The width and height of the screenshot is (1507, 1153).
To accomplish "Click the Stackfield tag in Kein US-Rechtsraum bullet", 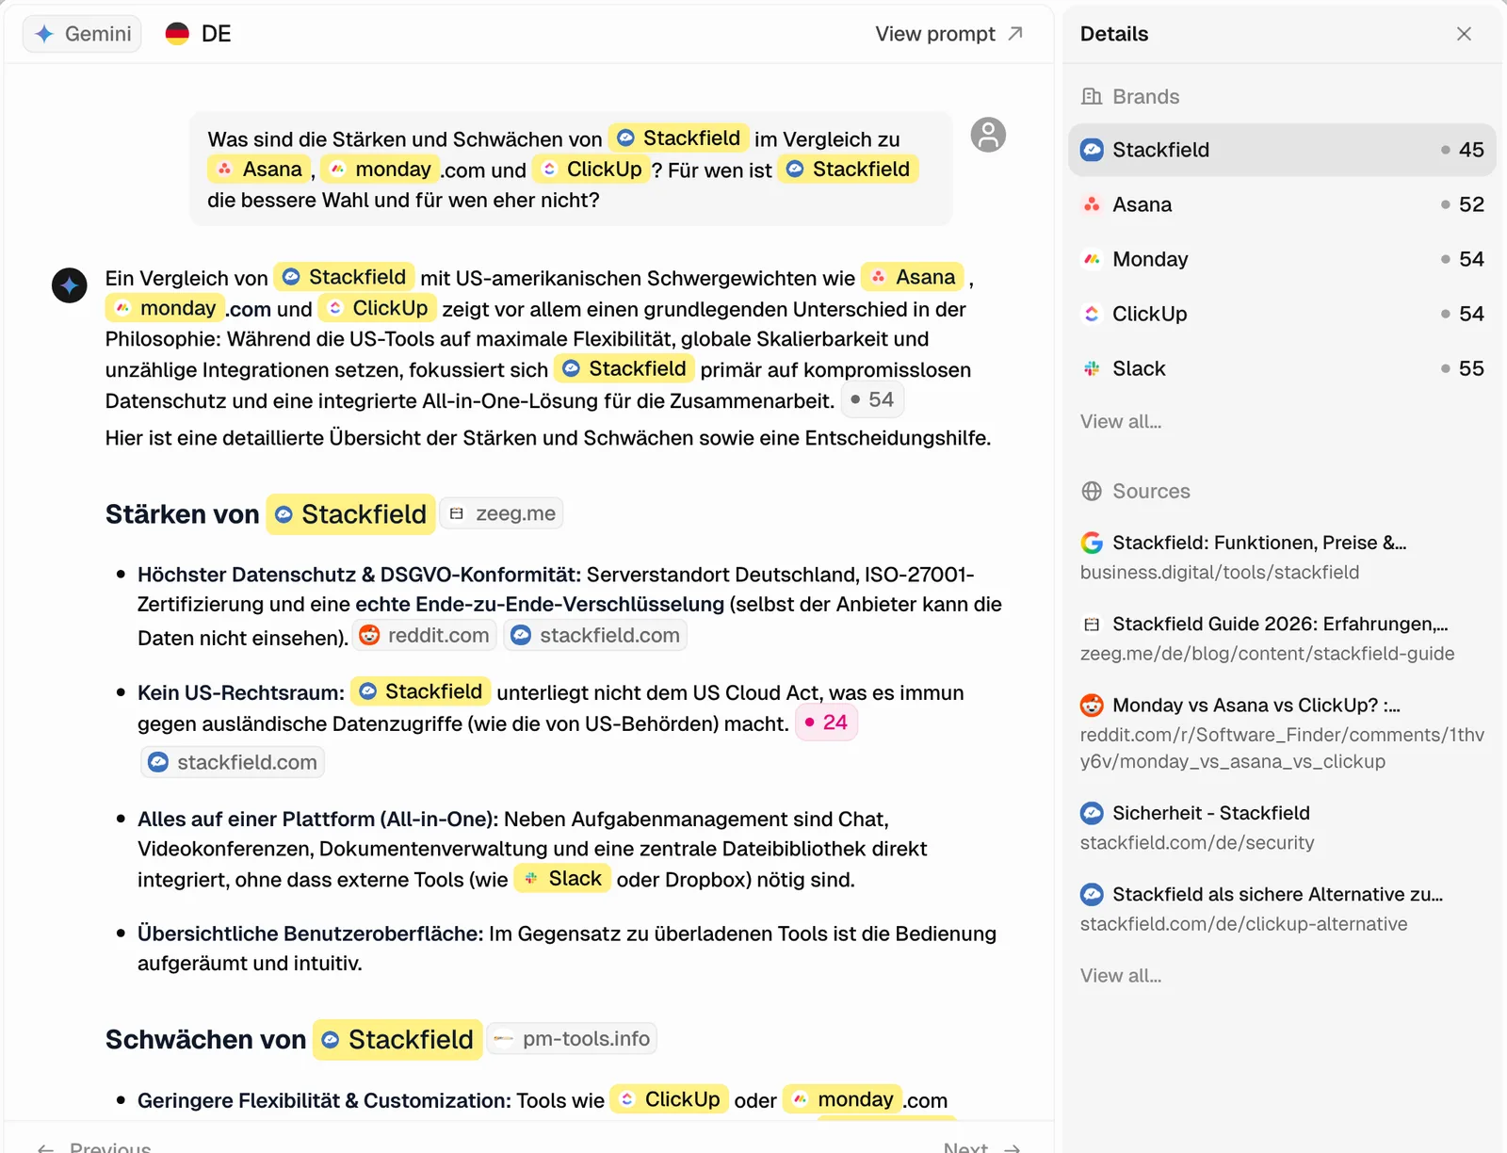I will (x=421, y=691).
